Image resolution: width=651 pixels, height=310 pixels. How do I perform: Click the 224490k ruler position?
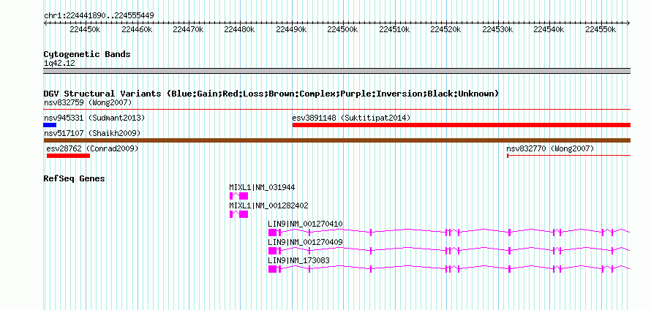pos(291,29)
